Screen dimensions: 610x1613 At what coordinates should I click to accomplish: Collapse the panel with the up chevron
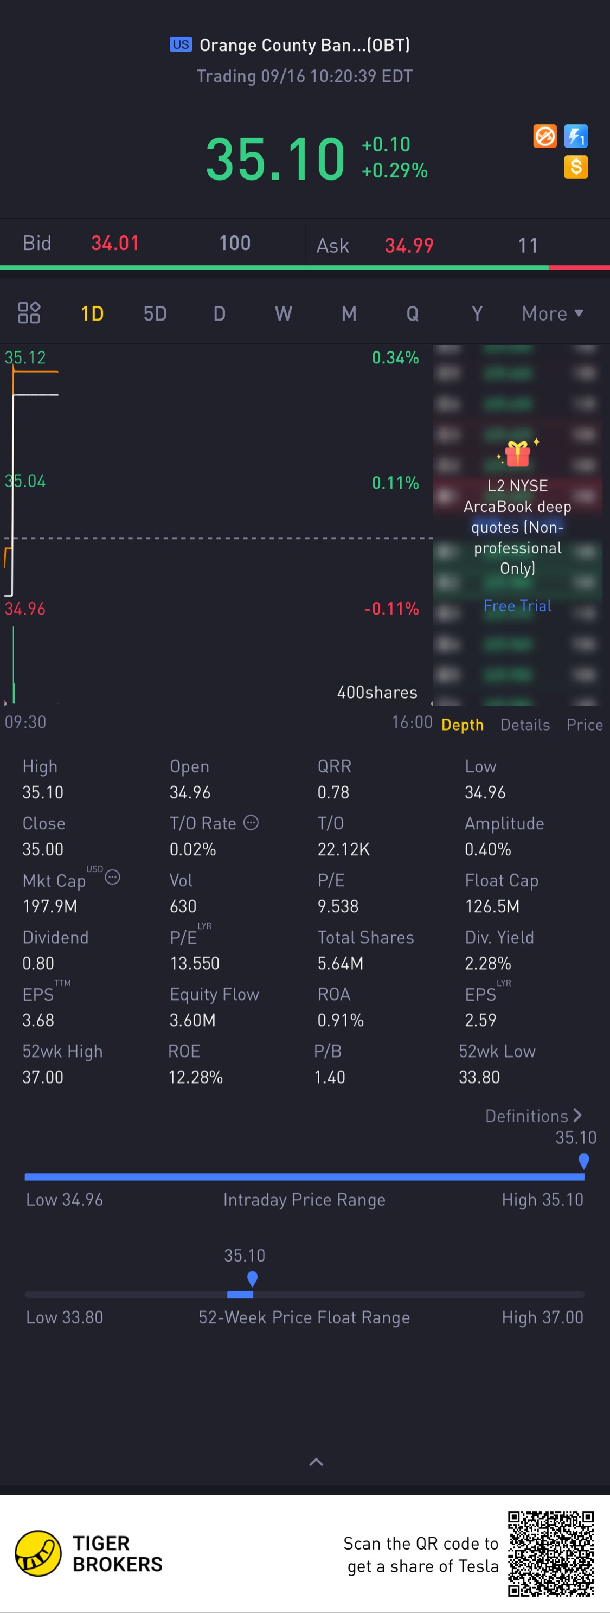tap(316, 1462)
